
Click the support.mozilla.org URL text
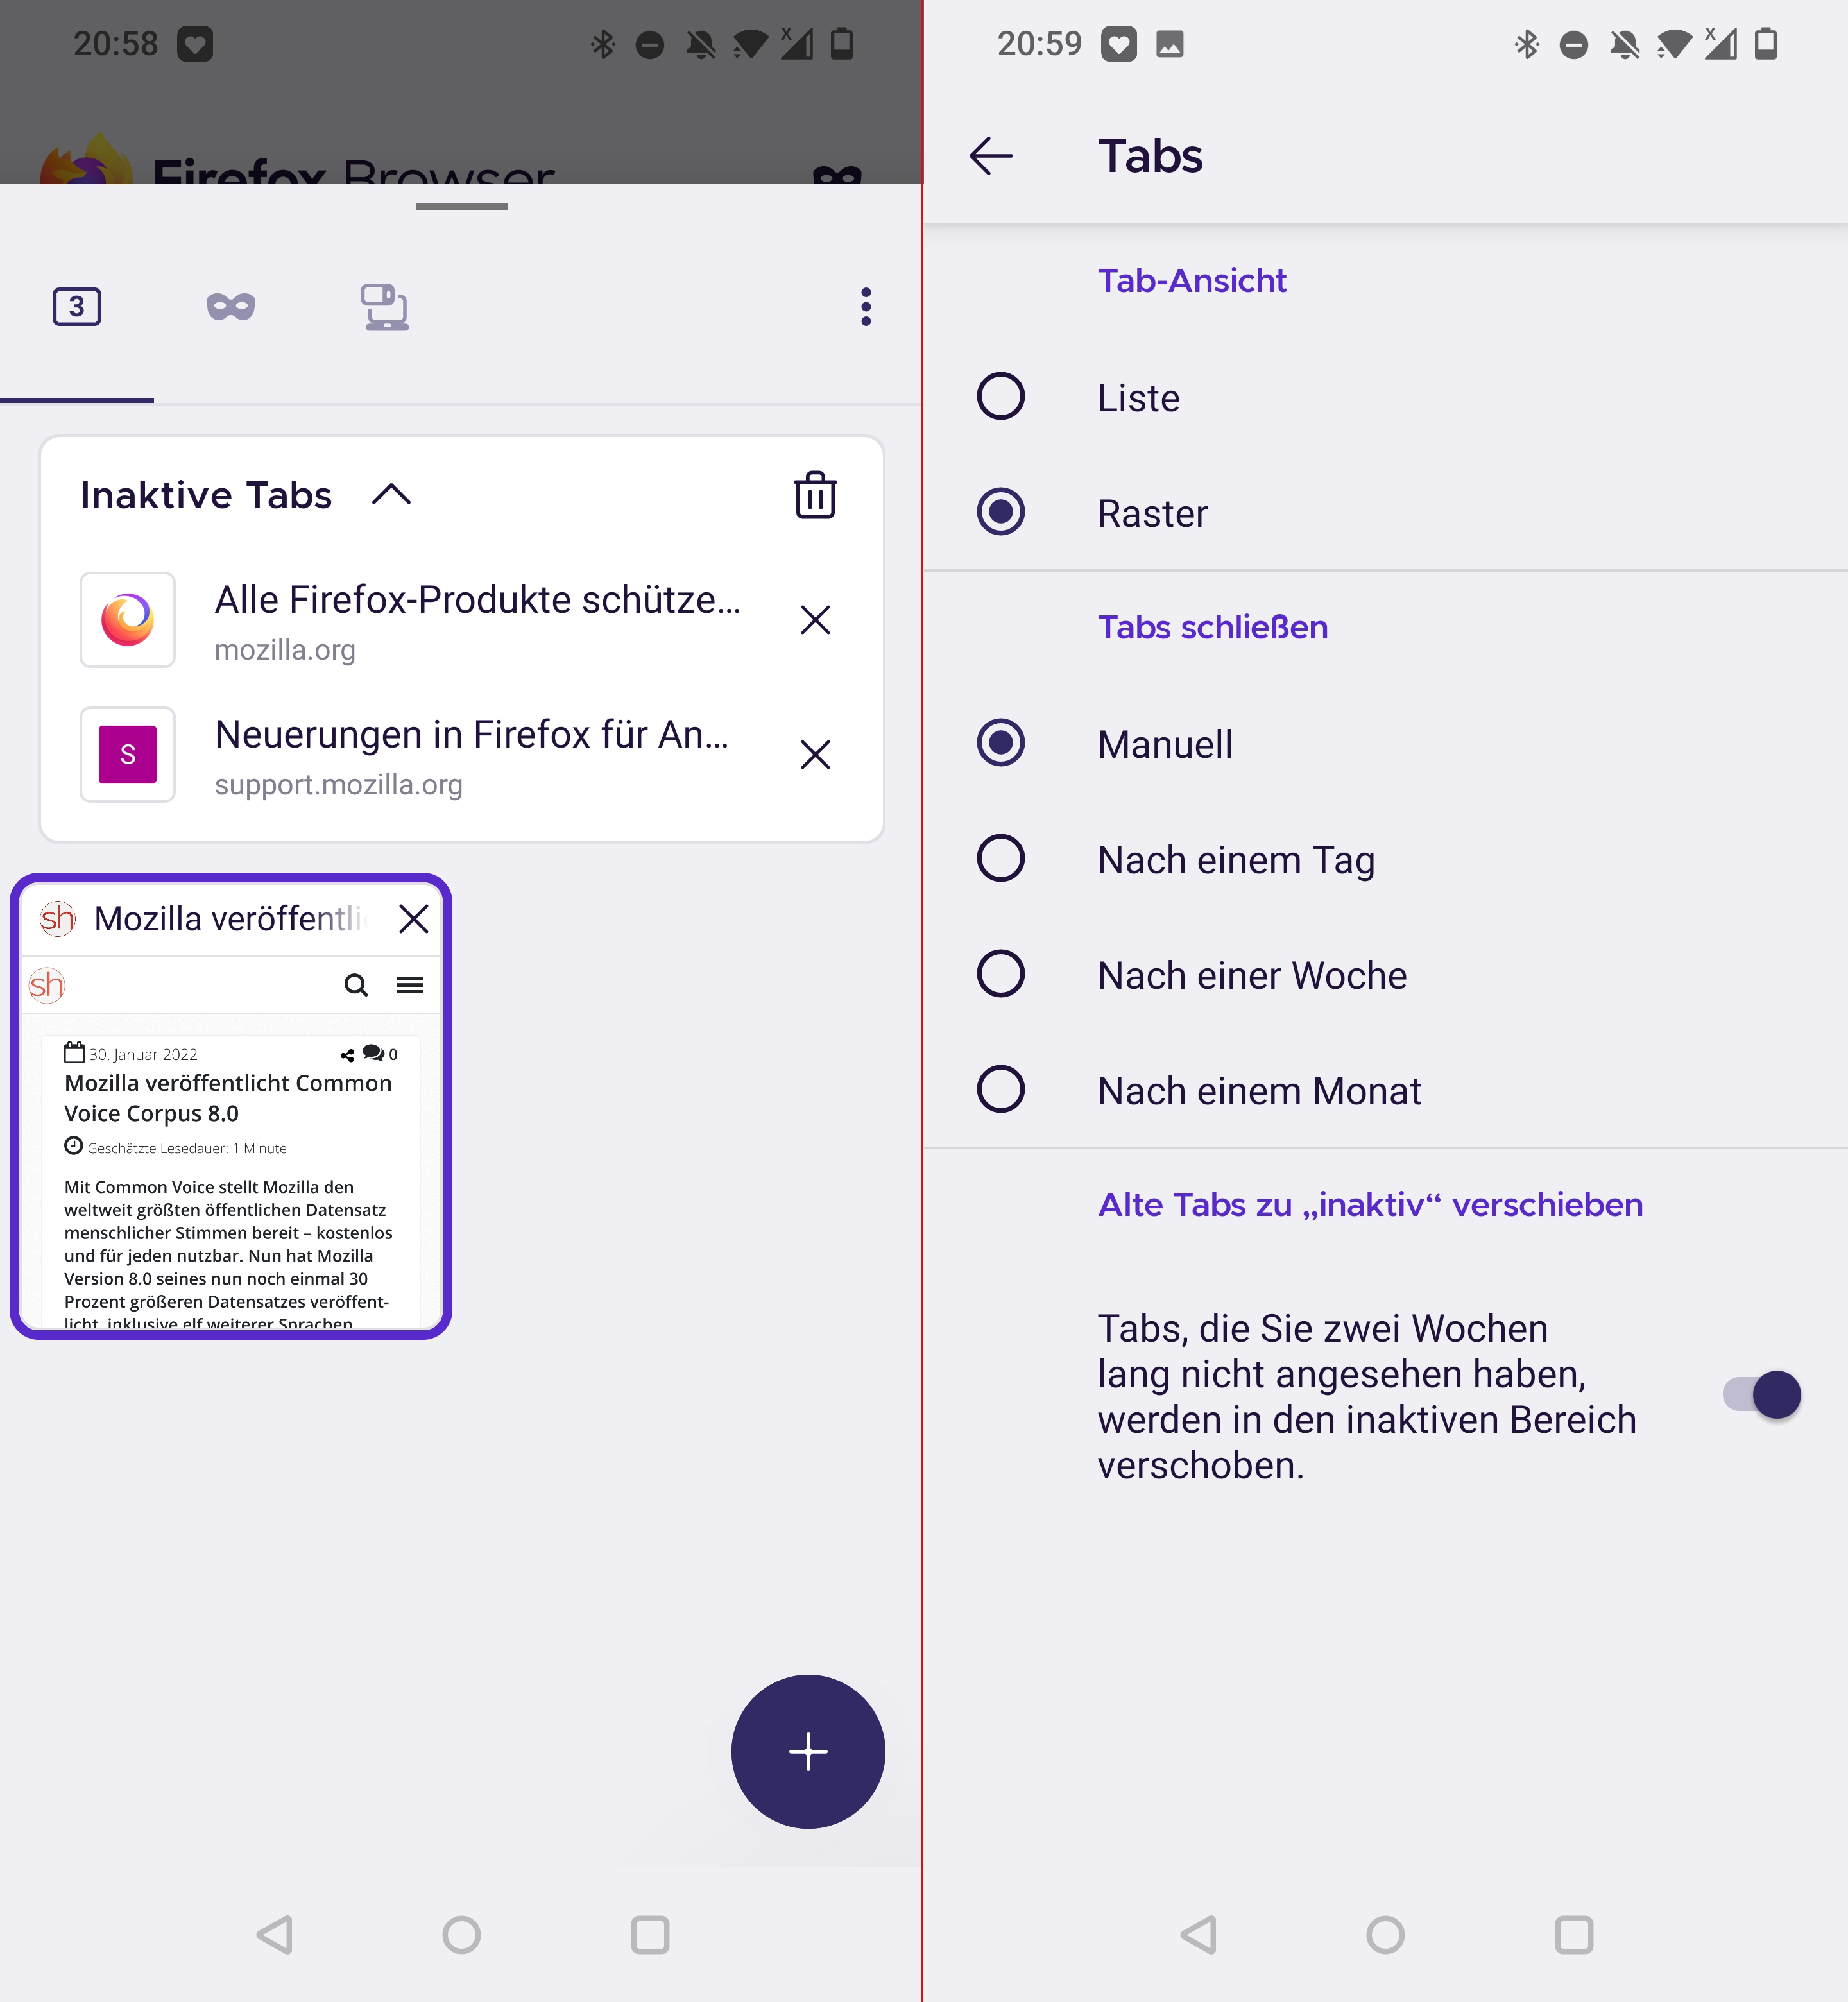pos(338,785)
